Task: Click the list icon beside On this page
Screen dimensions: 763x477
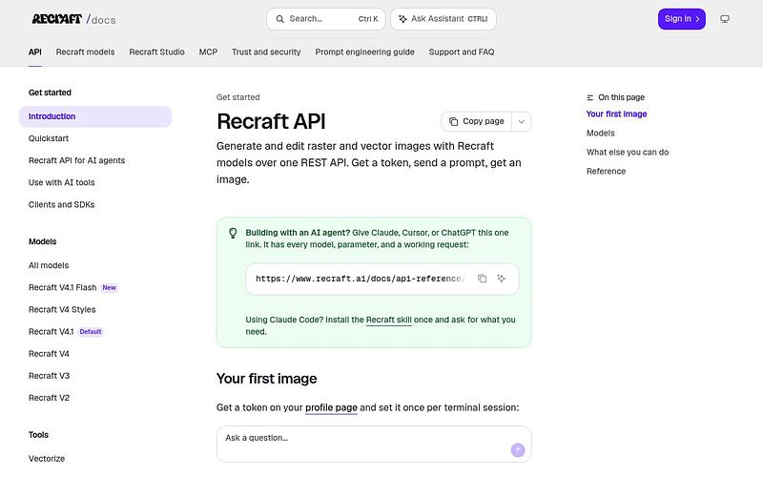Action: pos(589,97)
